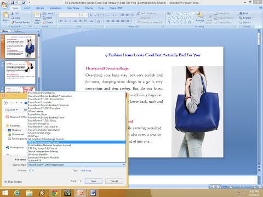
Task: Open the Select dropdown
Action: tap(245, 22)
